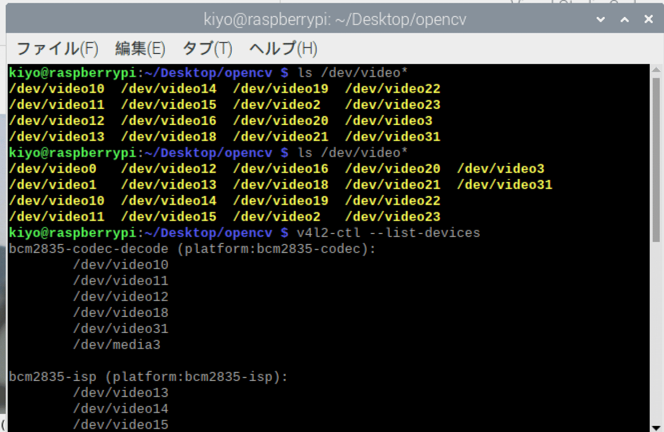Click /dev/video2 in the first ls output

[x=277, y=105]
